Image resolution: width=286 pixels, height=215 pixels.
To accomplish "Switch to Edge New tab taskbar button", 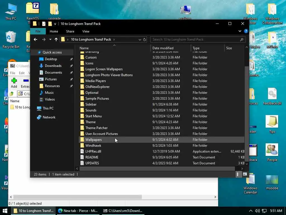I will tap(78, 211).
